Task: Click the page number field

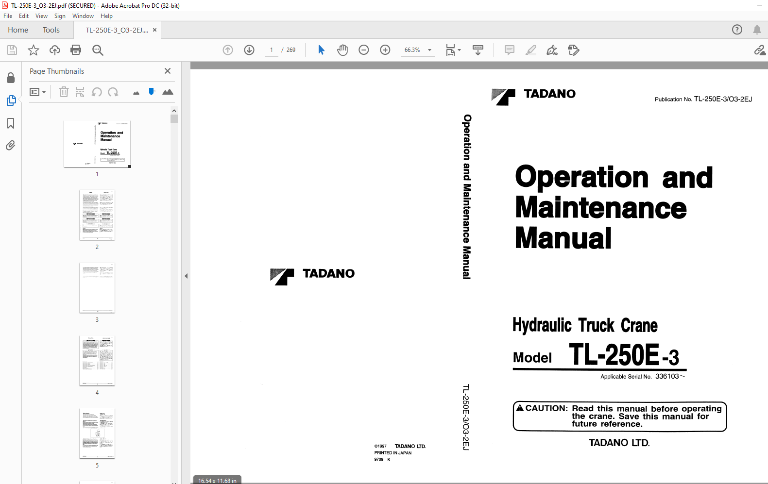Action: coord(272,50)
